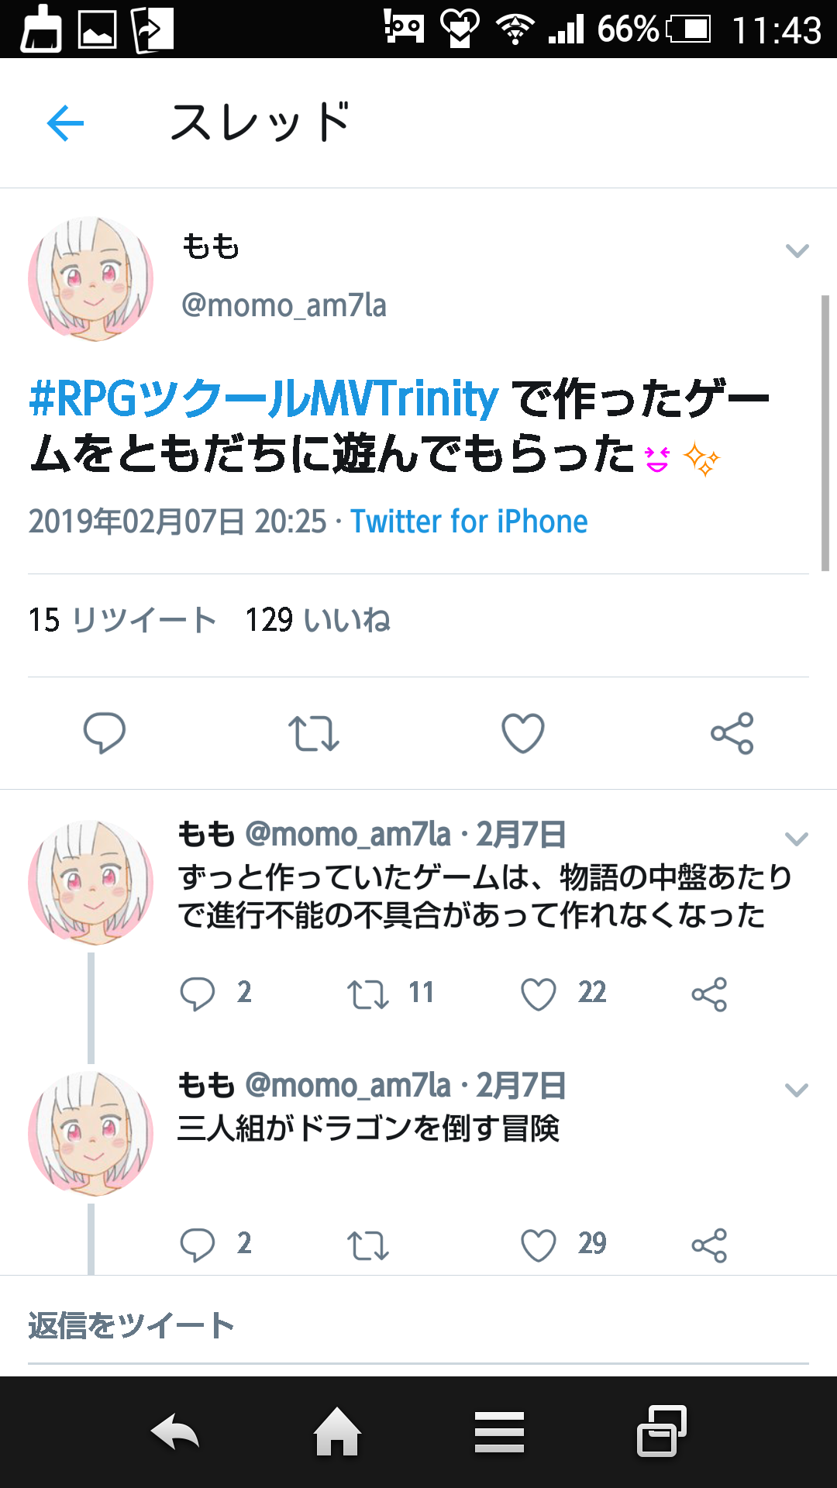Tap the Android home button in navigation bar
Image resolution: width=837 pixels, height=1488 pixels.
(x=337, y=1432)
